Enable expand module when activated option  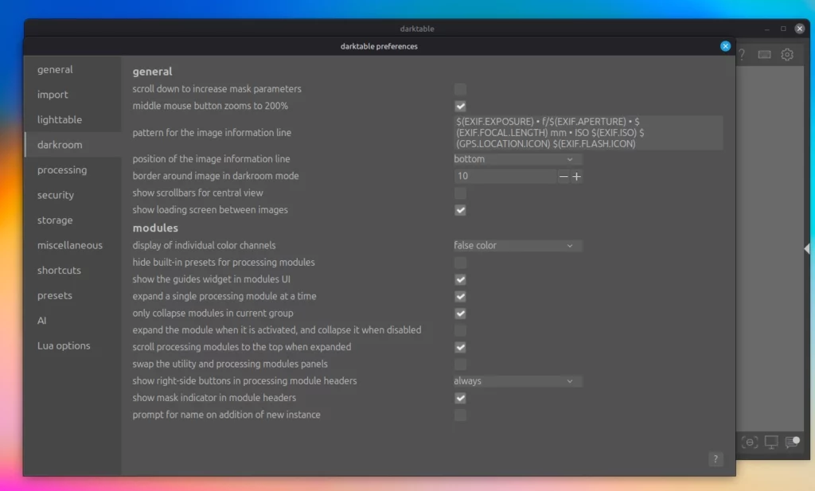coord(460,330)
